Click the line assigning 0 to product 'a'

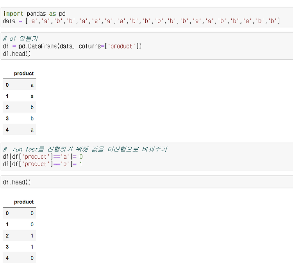point(43,157)
